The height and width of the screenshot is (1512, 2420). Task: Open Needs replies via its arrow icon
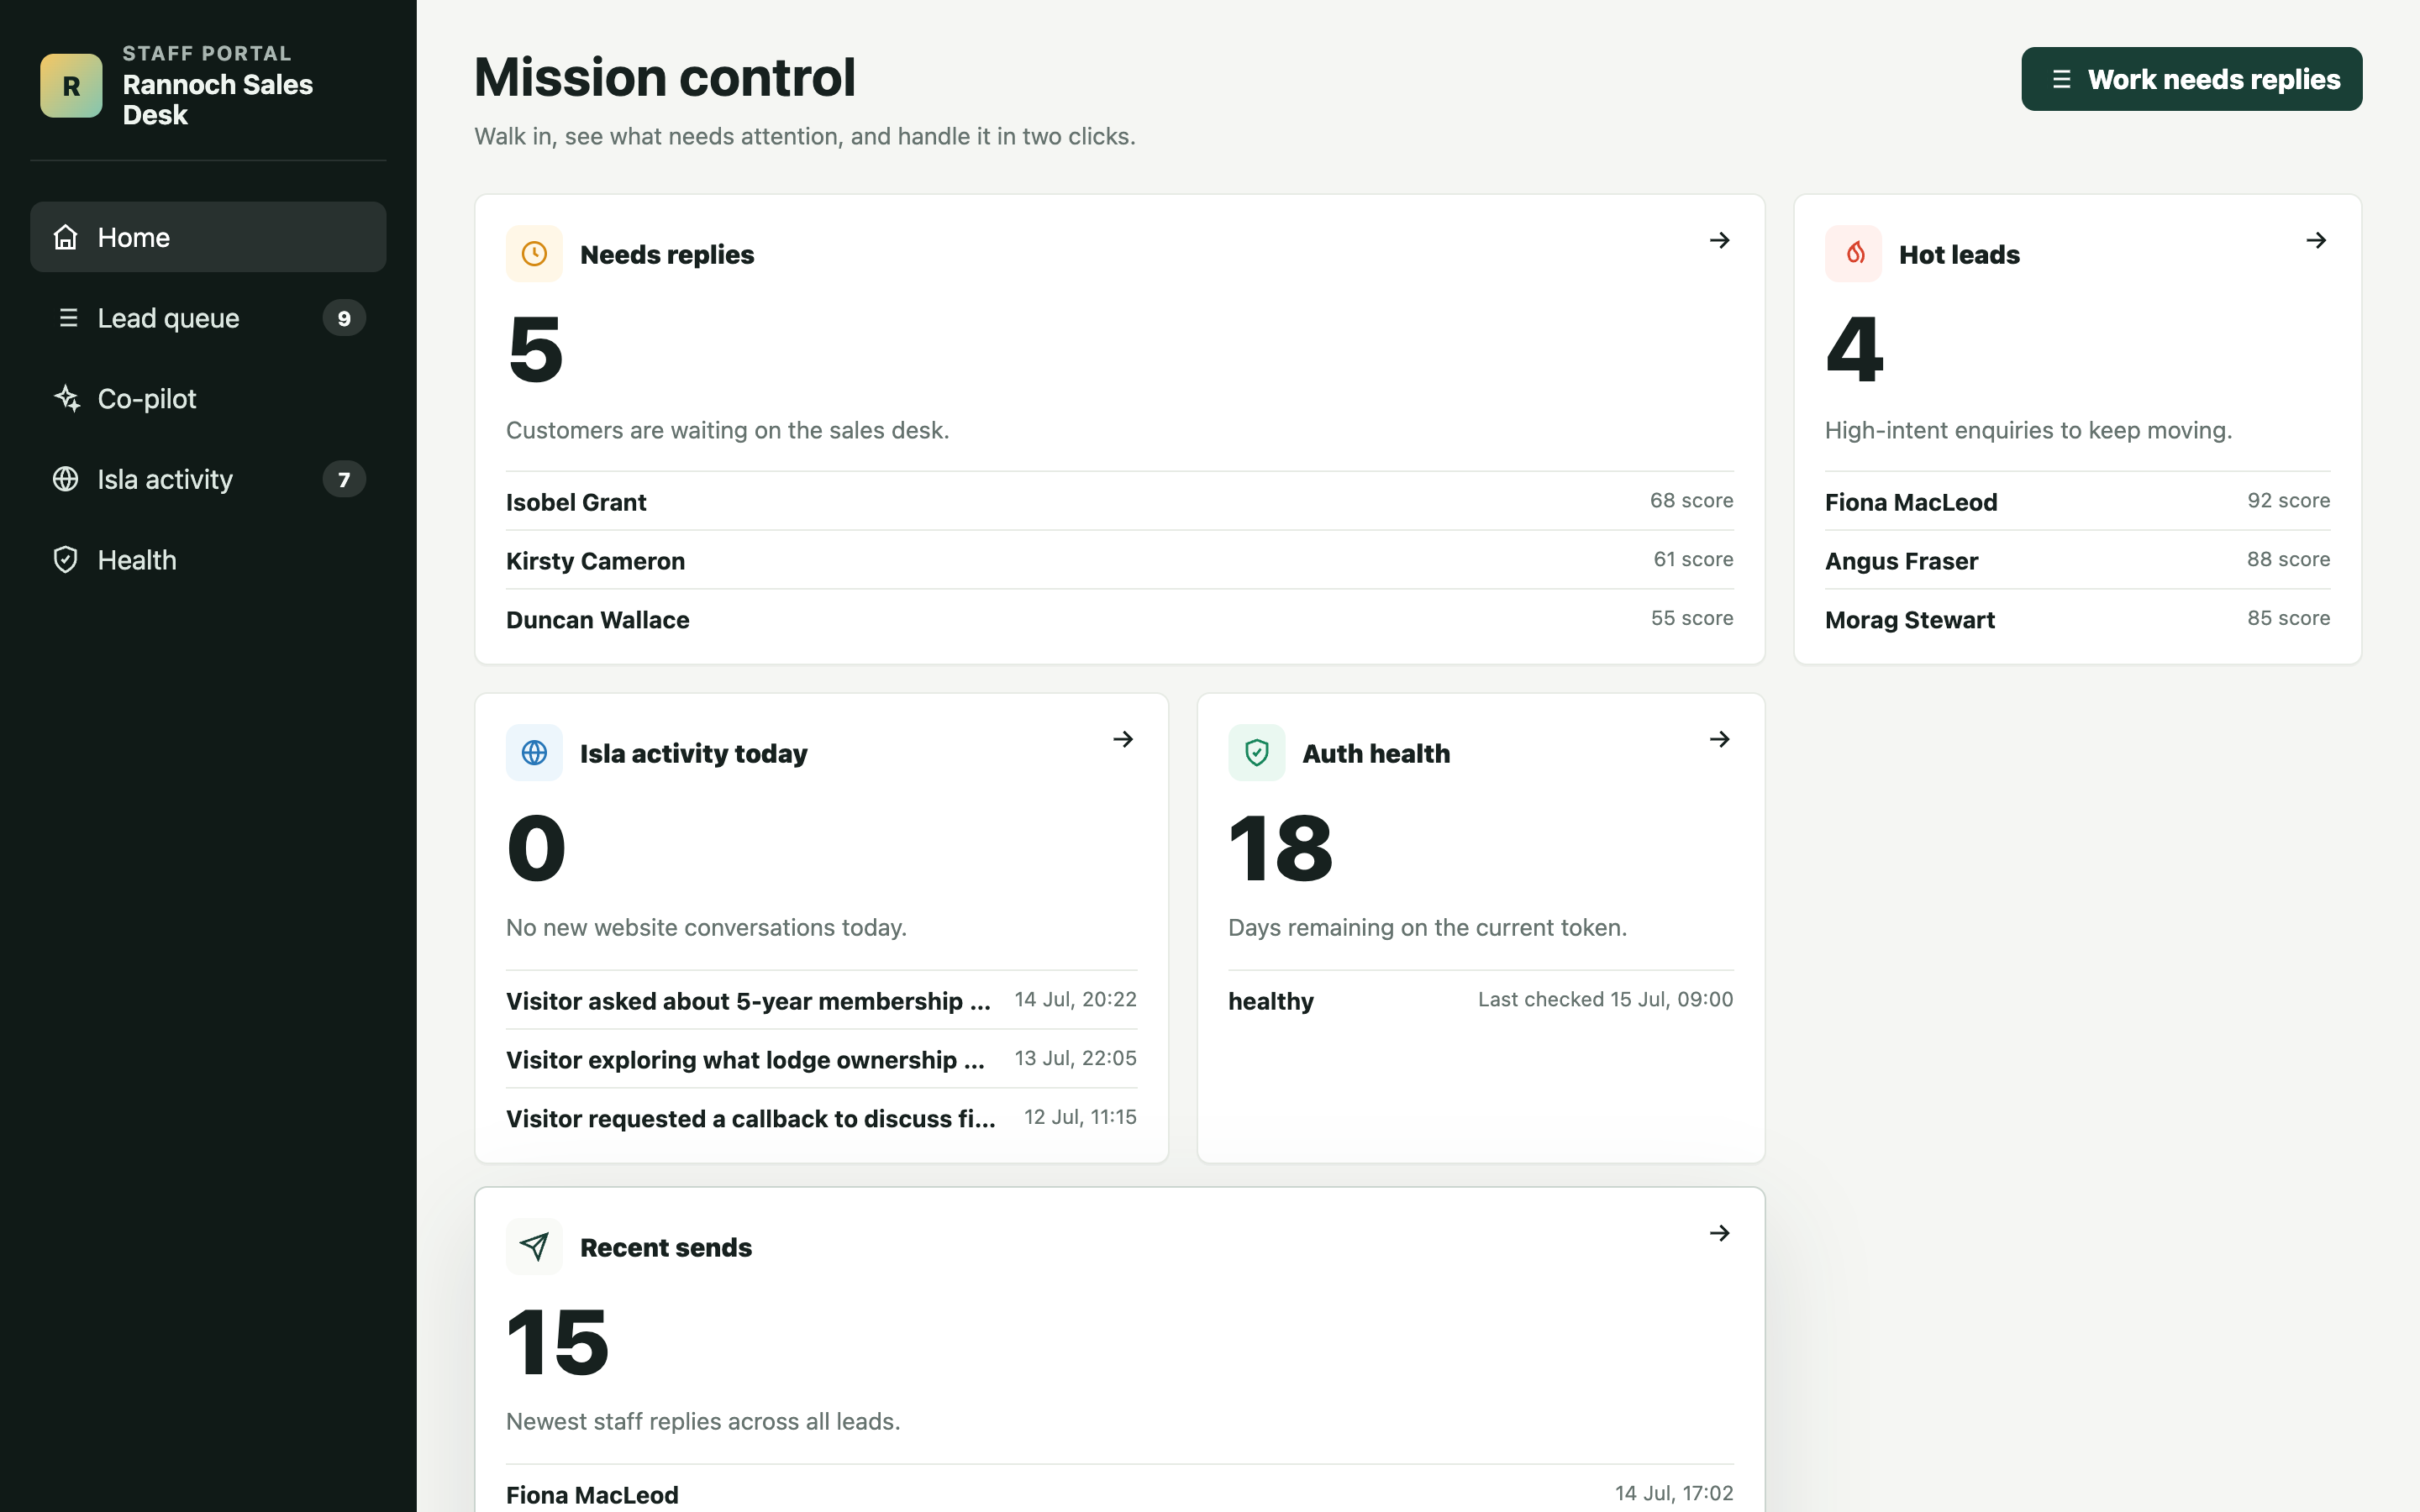pyautogui.click(x=1719, y=240)
